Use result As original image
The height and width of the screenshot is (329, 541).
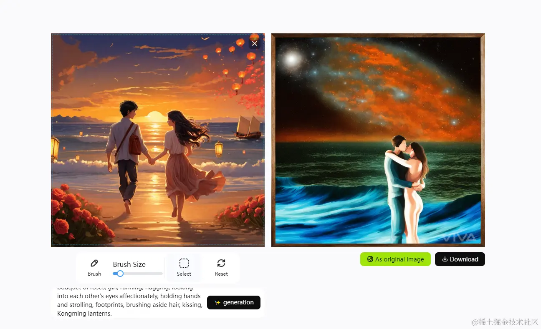tap(395, 259)
